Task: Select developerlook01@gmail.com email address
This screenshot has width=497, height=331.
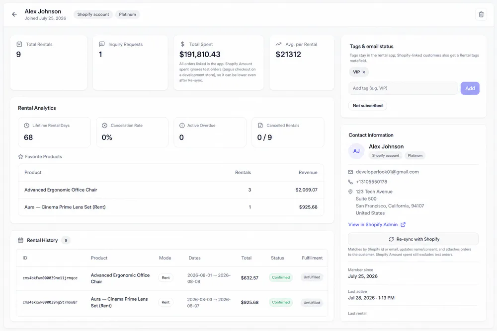Action: pos(387,172)
